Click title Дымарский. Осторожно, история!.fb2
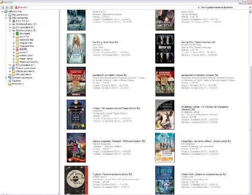The width and height of the screenshot is (252, 195). click(x=199, y=75)
